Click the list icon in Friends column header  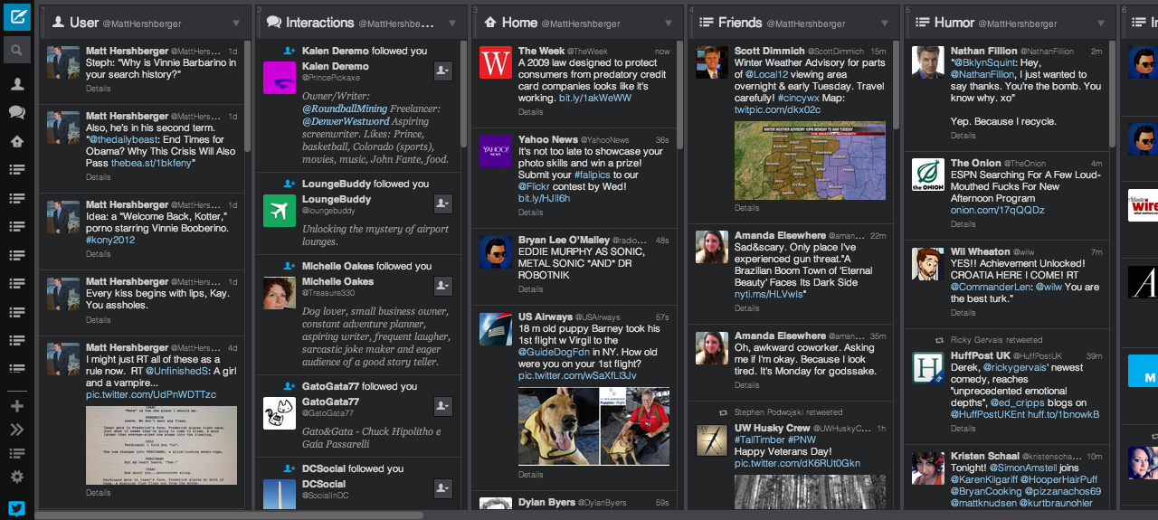[707, 23]
